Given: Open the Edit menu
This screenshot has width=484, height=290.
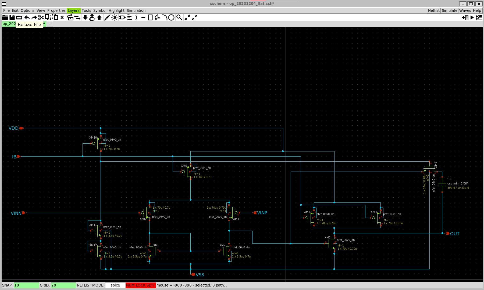Looking at the screenshot, I should tap(15, 10).
